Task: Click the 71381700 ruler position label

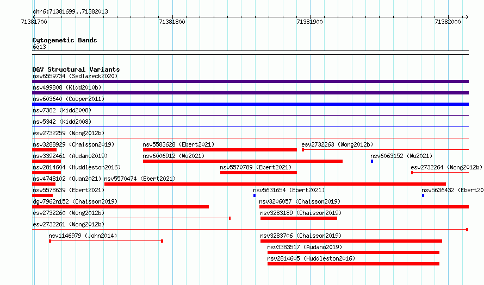Action: 34,22
